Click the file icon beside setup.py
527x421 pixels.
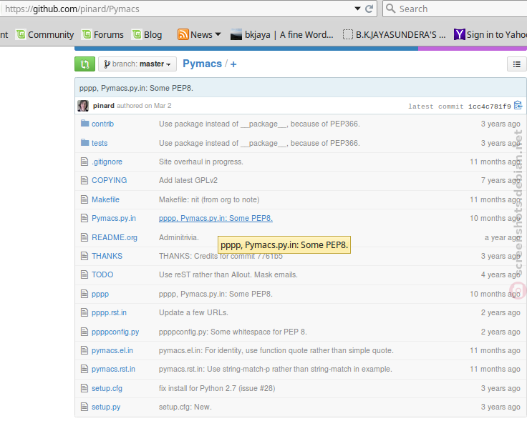click(84, 407)
